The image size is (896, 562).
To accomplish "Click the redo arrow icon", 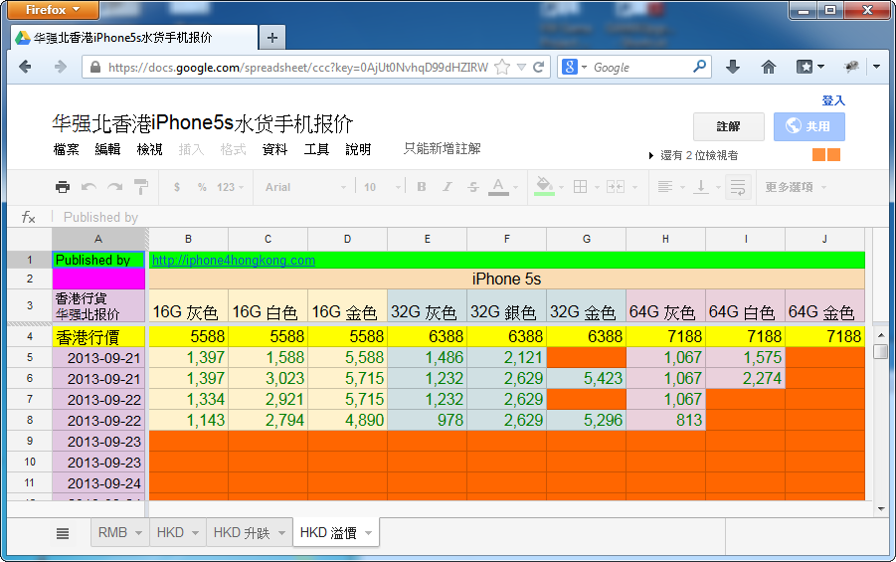I will pos(114,187).
